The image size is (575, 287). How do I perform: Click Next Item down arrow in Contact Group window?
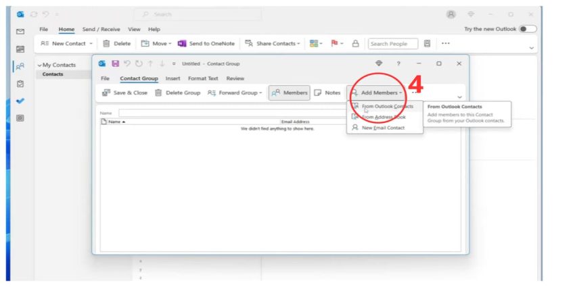coord(162,63)
